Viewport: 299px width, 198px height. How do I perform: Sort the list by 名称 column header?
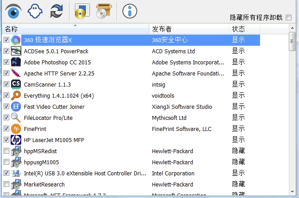coord(75,29)
